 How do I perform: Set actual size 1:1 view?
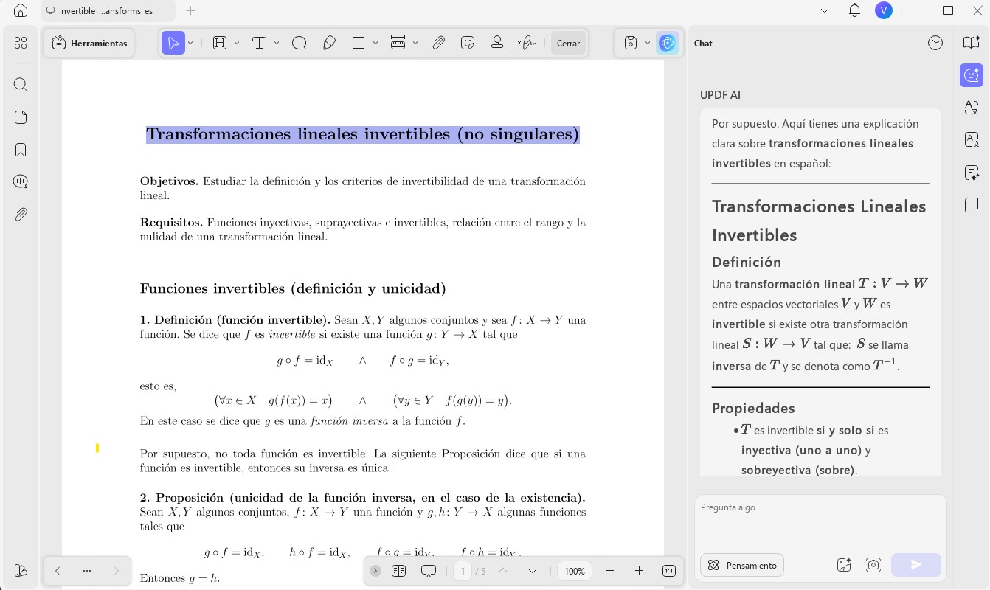(x=669, y=571)
